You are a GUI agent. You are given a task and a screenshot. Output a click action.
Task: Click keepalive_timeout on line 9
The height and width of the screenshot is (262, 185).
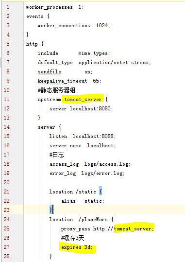click(x=63, y=81)
